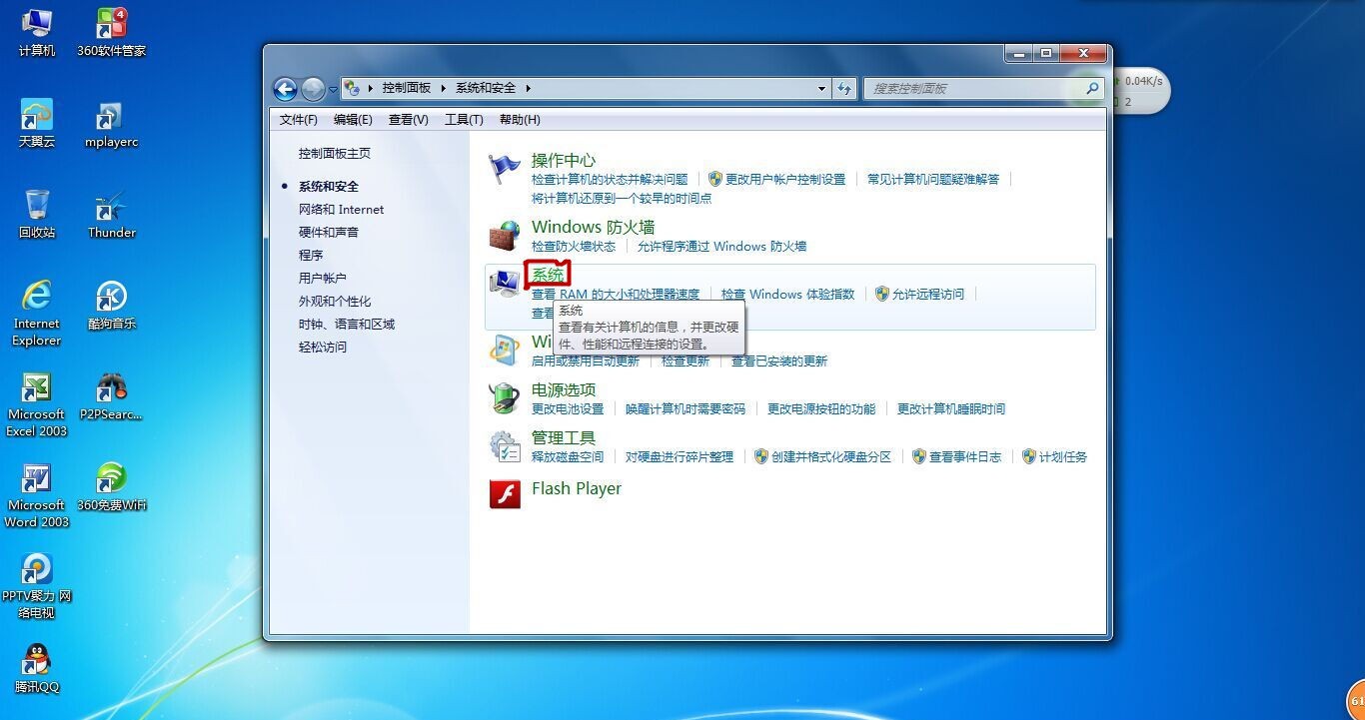
Task: Open mplayerc desktop shortcut
Action: [x=111, y=123]
